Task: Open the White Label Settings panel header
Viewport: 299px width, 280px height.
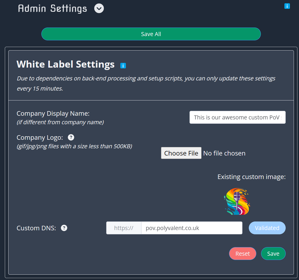Action: click(65, 64)
